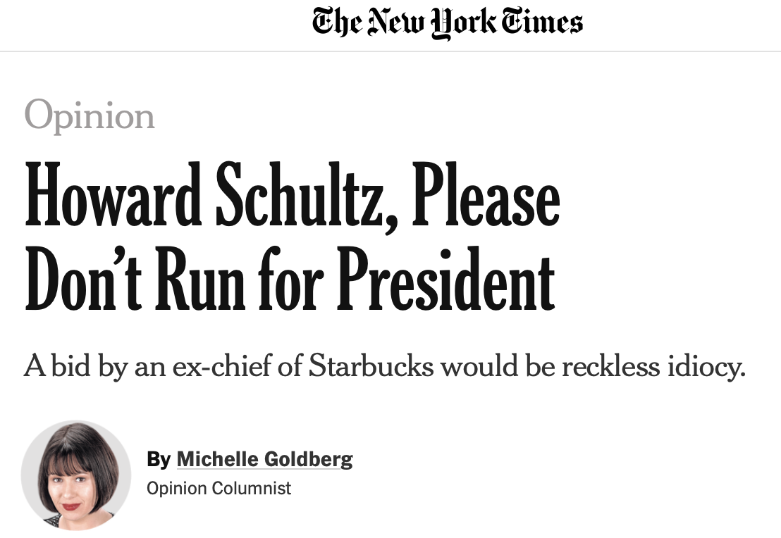The height and width of the screenshot is (538, 781).
Task: Click Michelle Goldberg's author photo
Action: pyautogui.click(x=76, y=475)
